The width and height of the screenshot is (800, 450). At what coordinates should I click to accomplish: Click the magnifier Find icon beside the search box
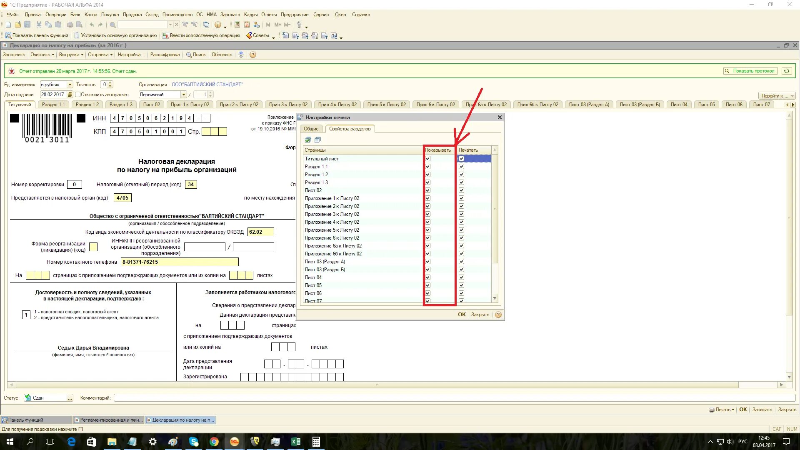point(112,25)
